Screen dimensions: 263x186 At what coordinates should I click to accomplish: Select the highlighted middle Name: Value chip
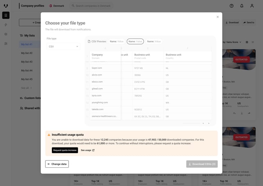point(135,41)
